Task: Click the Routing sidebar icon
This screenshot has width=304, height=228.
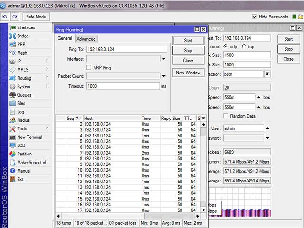Action: click(13, 78)
